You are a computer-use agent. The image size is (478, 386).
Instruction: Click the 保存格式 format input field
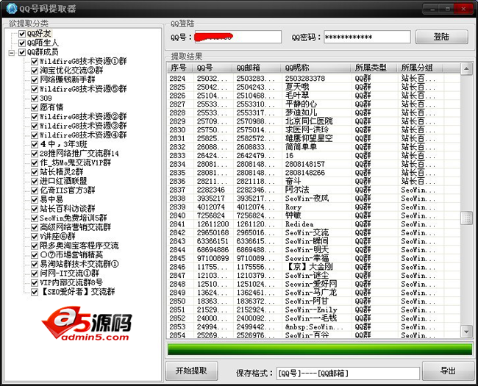(348, 374)
